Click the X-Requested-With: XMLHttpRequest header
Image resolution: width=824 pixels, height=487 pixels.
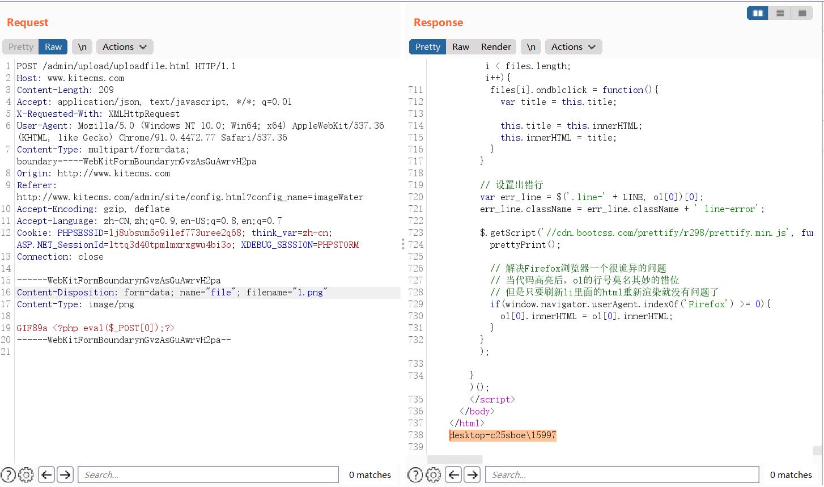pyautogui.click(x=98, y=113)
